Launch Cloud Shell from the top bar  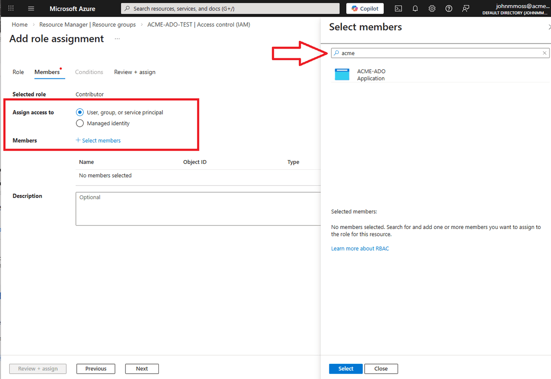tap(398, 8)
